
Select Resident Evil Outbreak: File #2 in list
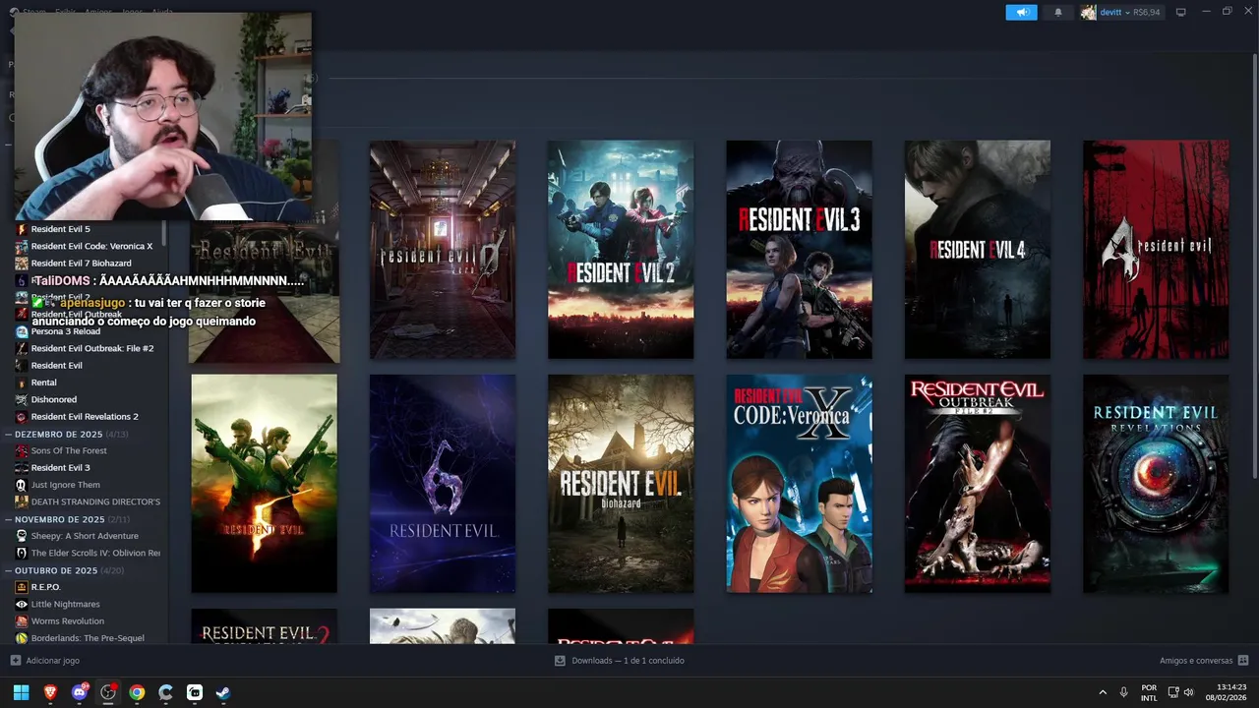(x=91, y=348)
